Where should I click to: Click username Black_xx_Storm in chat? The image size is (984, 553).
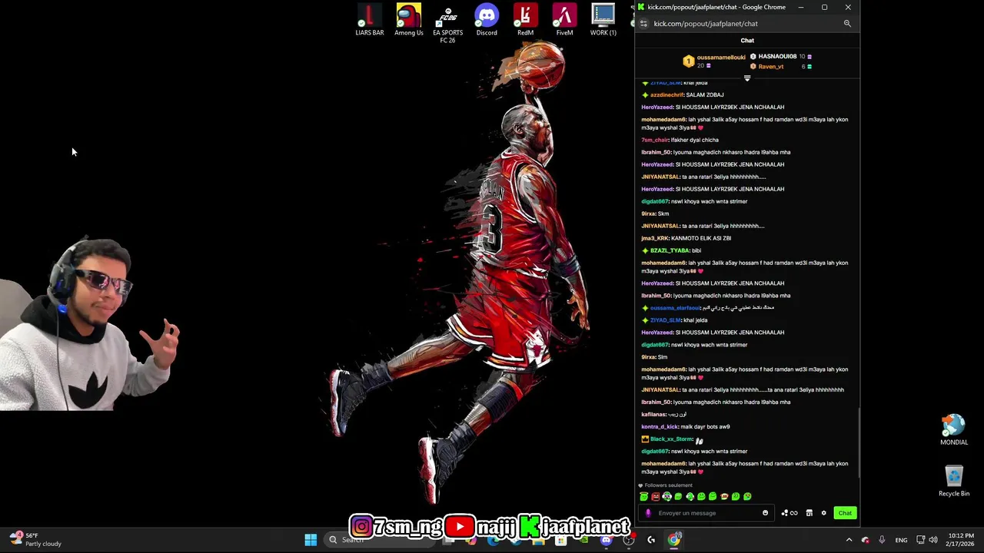[x=672, y=439]
